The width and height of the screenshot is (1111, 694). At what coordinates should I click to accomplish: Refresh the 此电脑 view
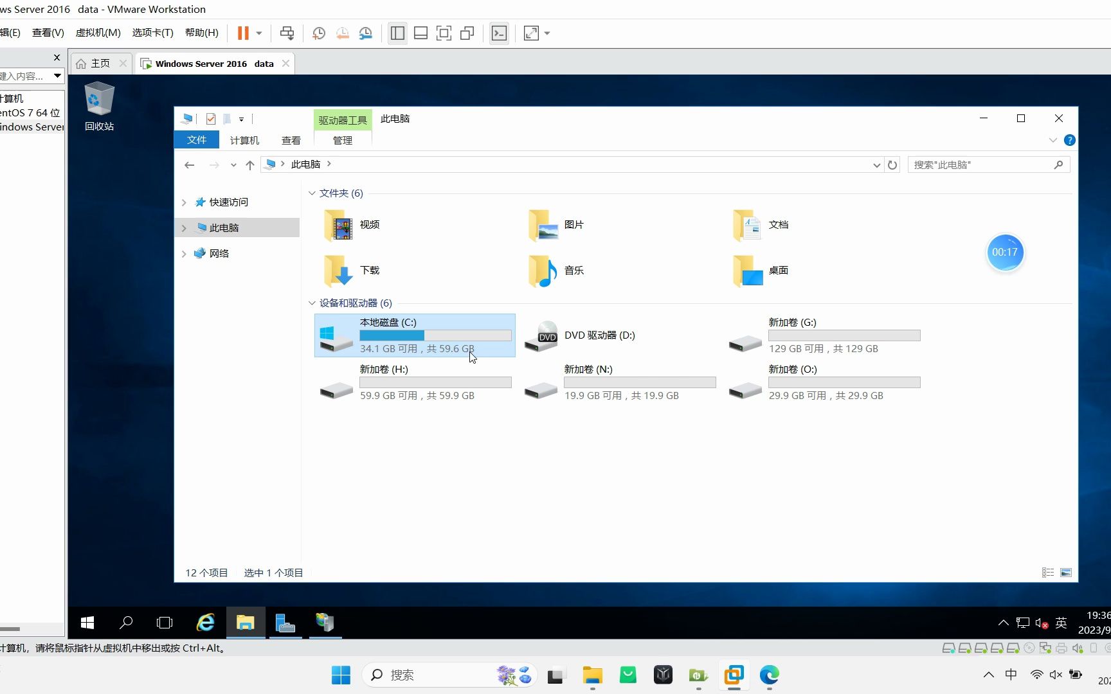[892, 165]
